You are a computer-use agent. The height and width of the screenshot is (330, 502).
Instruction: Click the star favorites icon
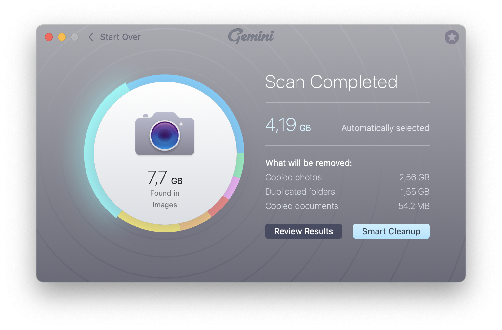[452, 37]
